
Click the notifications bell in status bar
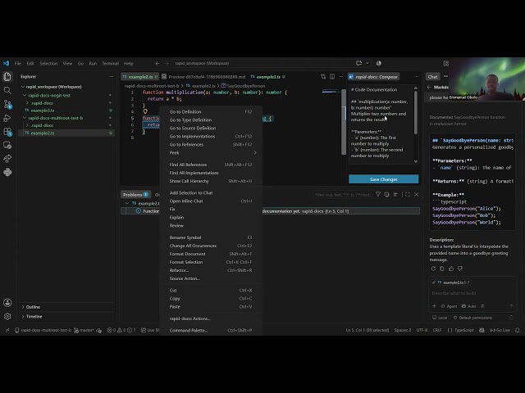tap(518, 330)
